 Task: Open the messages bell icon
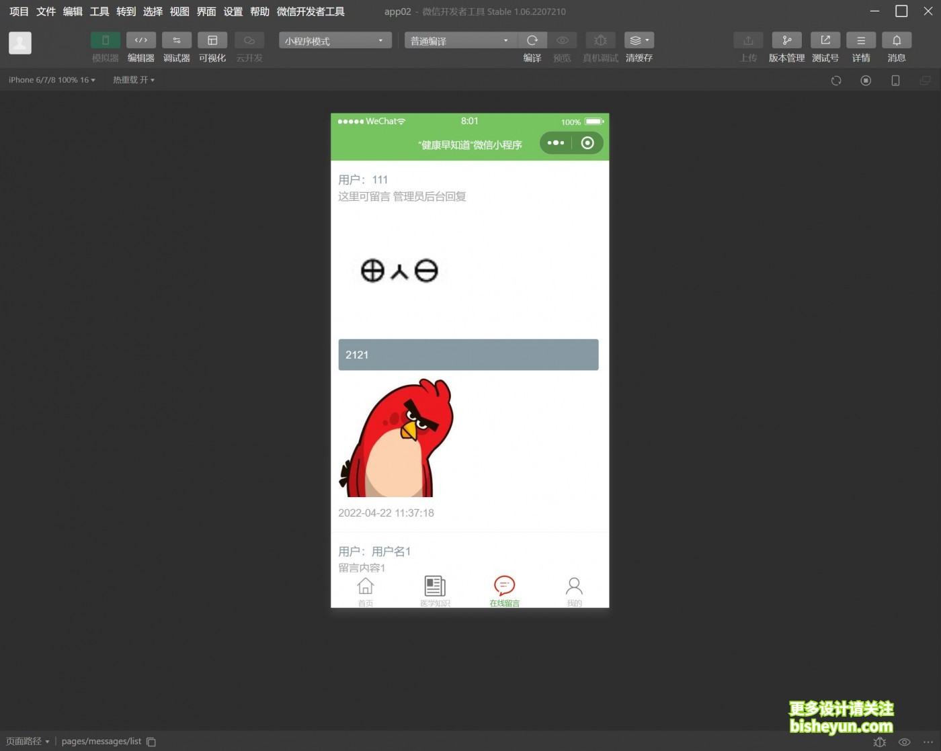[897, 40]
